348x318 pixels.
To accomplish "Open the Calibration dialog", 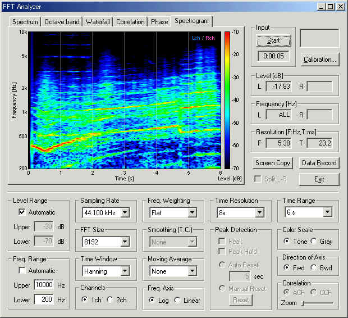I will tap(319, 60).
